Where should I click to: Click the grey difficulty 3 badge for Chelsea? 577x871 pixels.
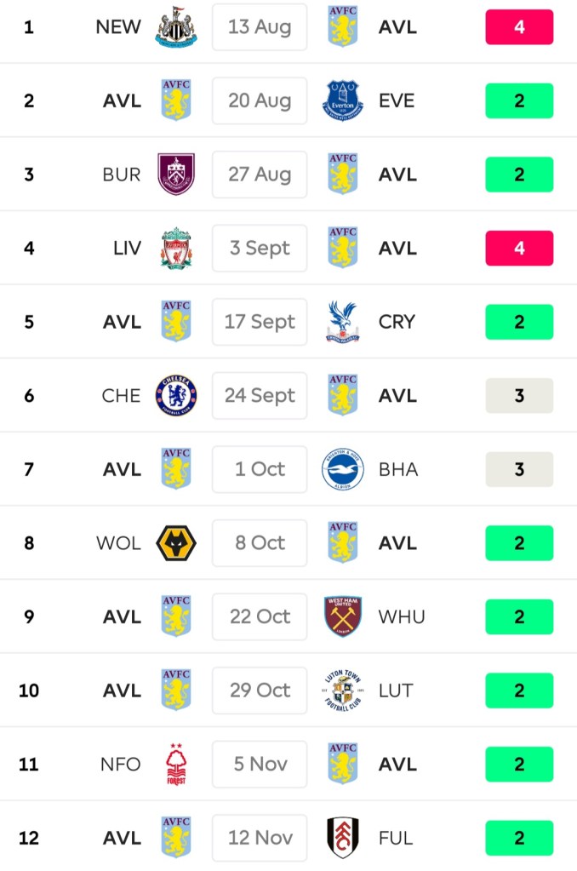[519, 395]
